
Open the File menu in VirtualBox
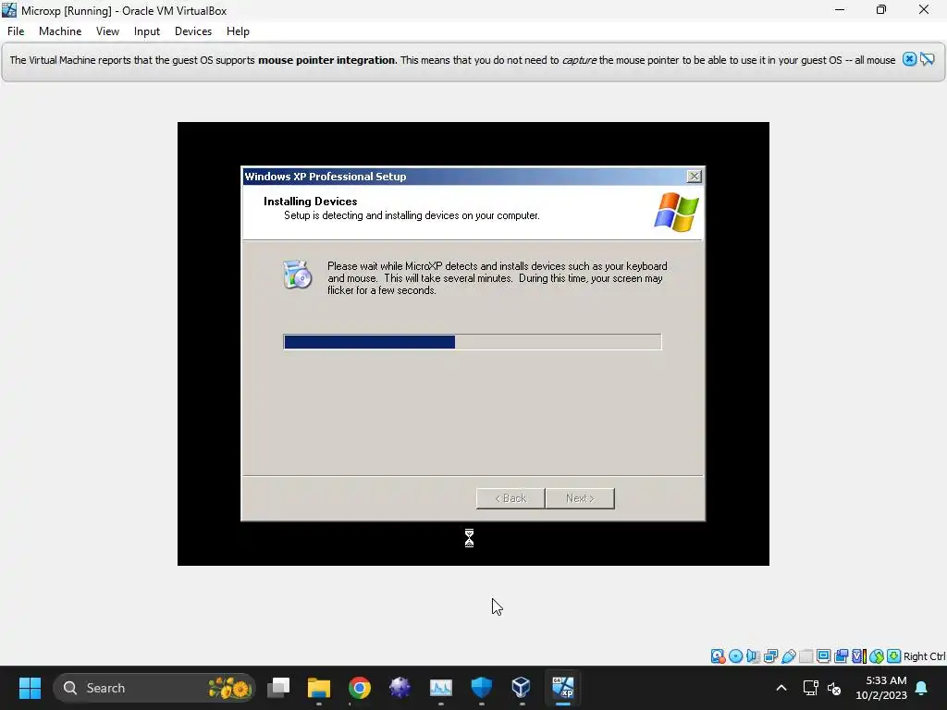16,31
